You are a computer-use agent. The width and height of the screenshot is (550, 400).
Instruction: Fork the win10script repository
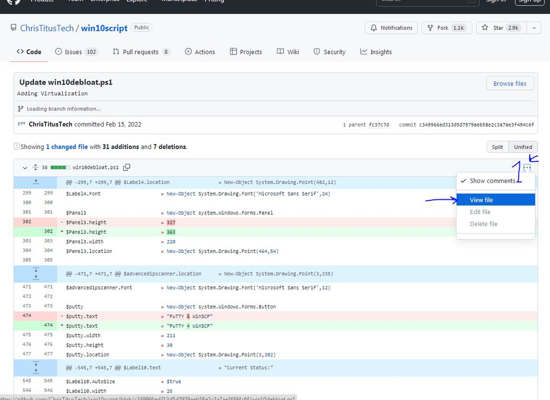447,27
